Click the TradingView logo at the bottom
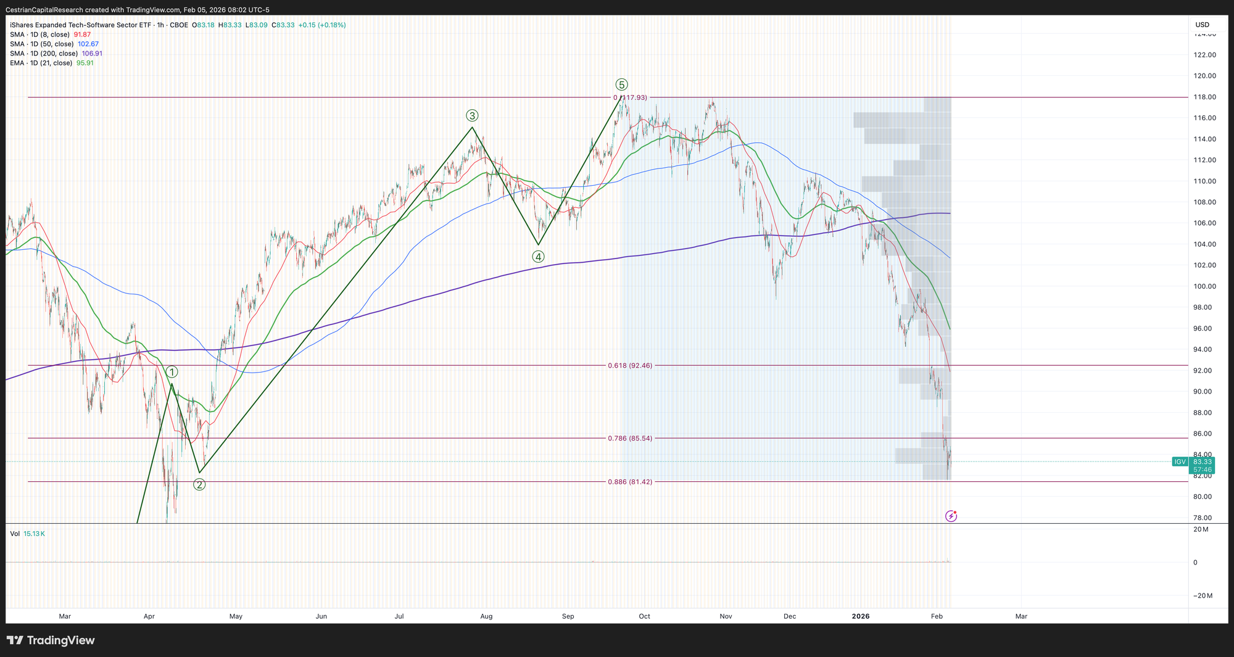 pos(51,640)
